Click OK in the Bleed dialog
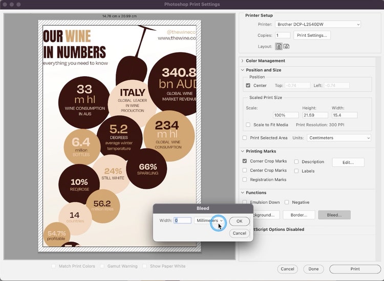 click(x=239, y=221)
